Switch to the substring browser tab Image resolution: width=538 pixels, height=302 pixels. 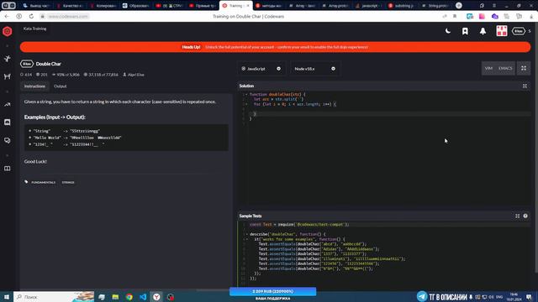pos(402,6)
